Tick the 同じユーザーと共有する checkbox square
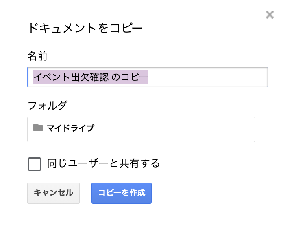Image resolution: width=283 pixels, height=225 pixels. (35, 164)
